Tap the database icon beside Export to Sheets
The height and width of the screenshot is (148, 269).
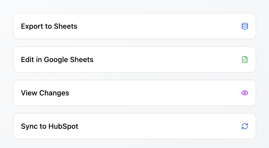click(245, 26)
